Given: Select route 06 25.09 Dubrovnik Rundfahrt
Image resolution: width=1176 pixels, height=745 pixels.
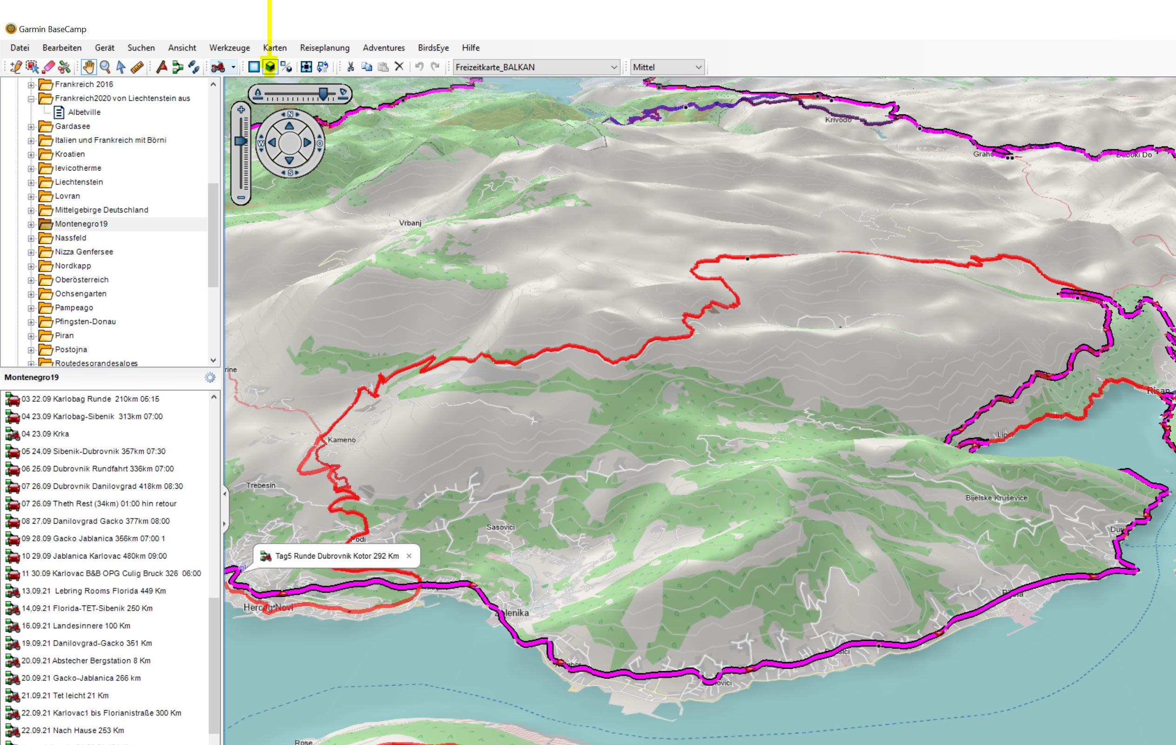Looking at the screenshot, I should coord(97,469).
